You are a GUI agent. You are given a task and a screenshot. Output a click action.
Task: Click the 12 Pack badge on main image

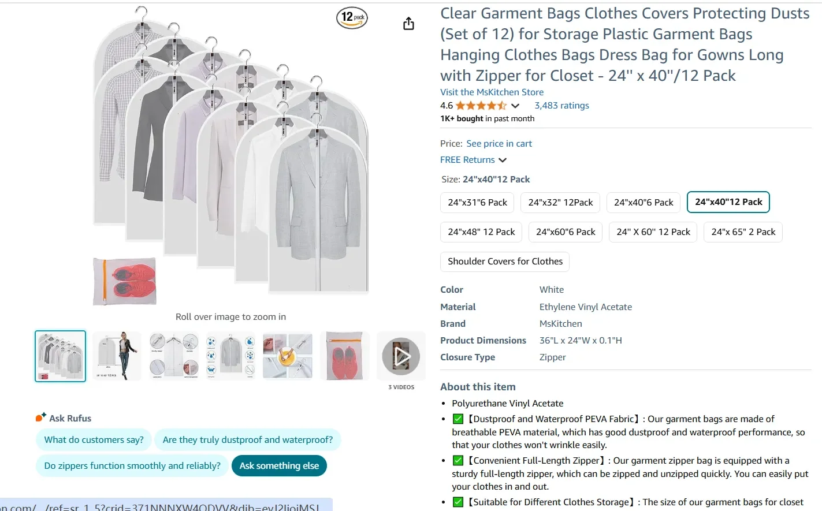coord(352,18)
